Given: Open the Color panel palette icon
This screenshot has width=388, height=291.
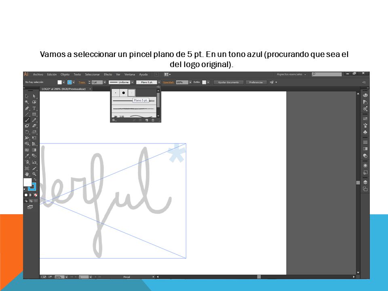Looking at the screenshot, I should (x=365, y=95).
